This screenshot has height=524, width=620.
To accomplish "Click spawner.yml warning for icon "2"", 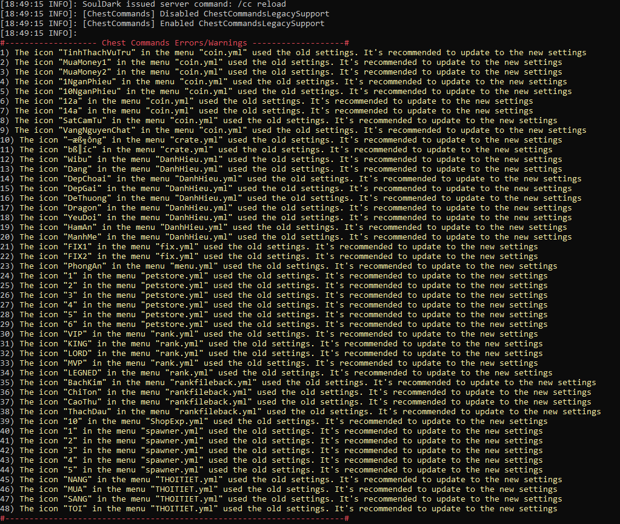I will click(x=272, y=440).
